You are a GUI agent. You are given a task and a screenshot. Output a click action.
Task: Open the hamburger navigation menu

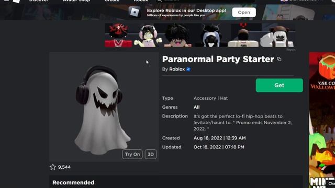point(6,1)
